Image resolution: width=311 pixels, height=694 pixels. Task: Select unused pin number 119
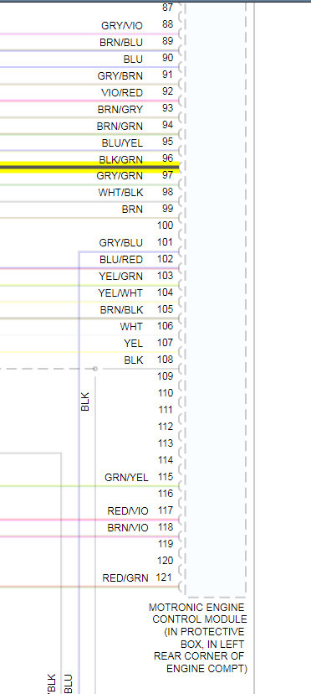(x=166, y=544)
